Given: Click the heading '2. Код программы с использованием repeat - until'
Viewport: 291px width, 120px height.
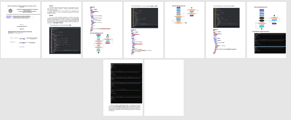Looking at the screenshot, I should 144,6.
